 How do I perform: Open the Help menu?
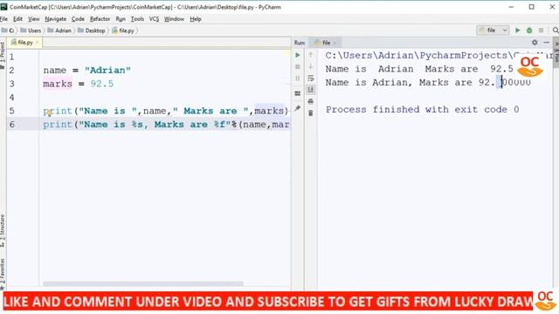[x=196, y=19]
